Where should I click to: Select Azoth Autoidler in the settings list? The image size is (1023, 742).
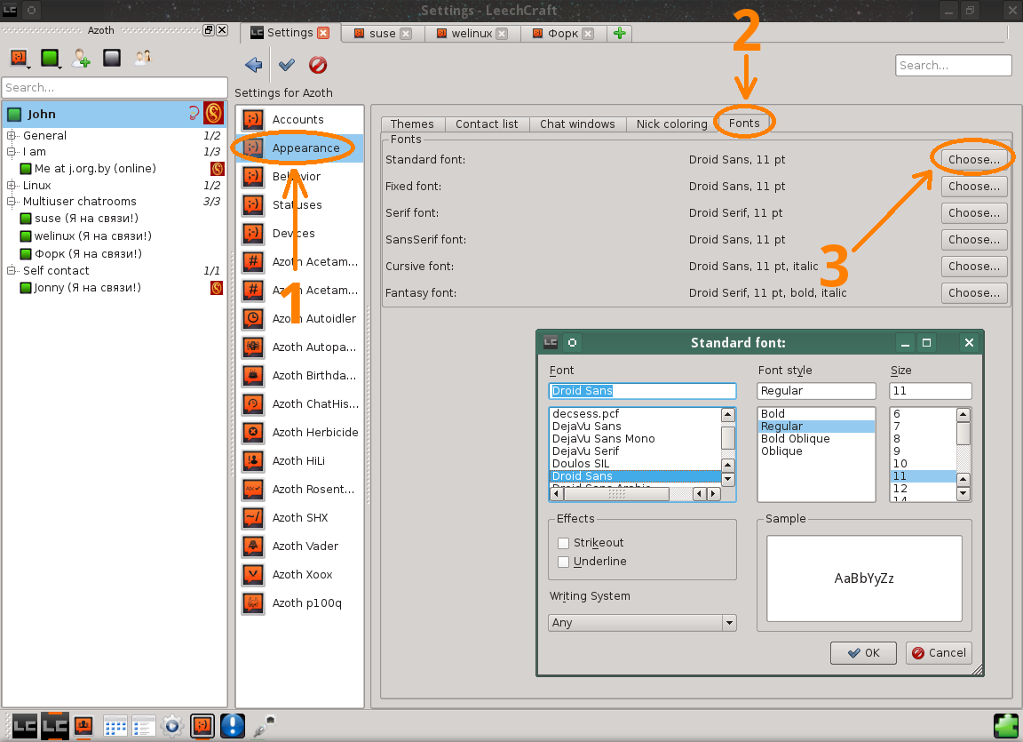(299, 318)
